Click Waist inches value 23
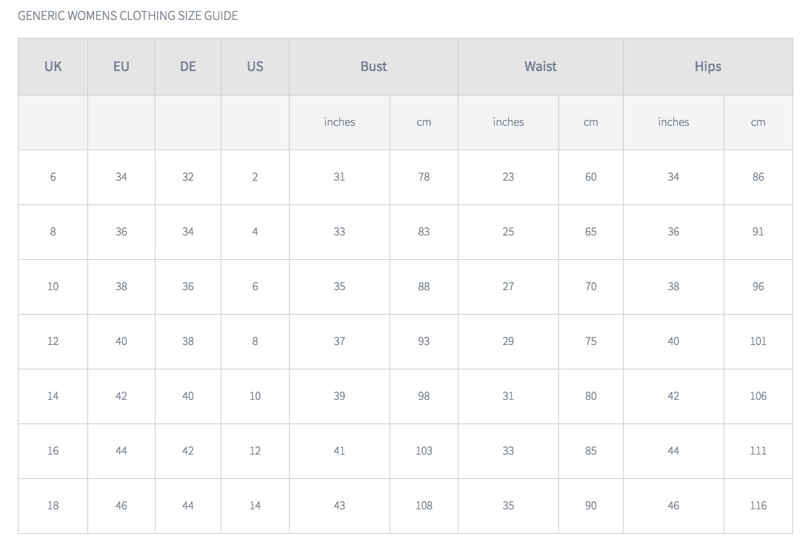808x556 pixels. (509, 177)
